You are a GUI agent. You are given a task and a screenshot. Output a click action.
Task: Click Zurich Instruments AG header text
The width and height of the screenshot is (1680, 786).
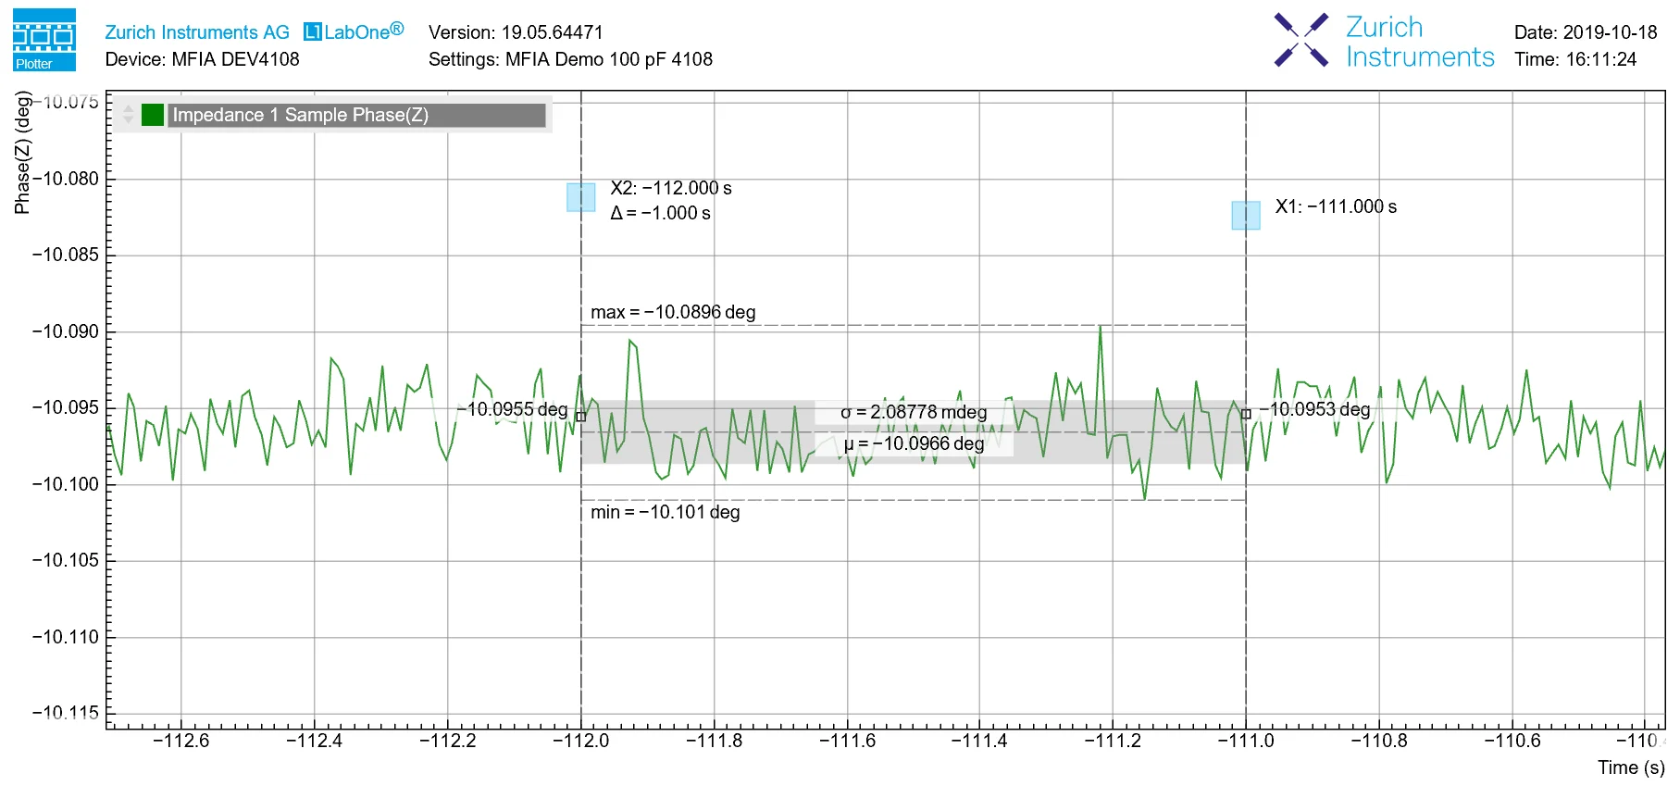pos(197,32)
